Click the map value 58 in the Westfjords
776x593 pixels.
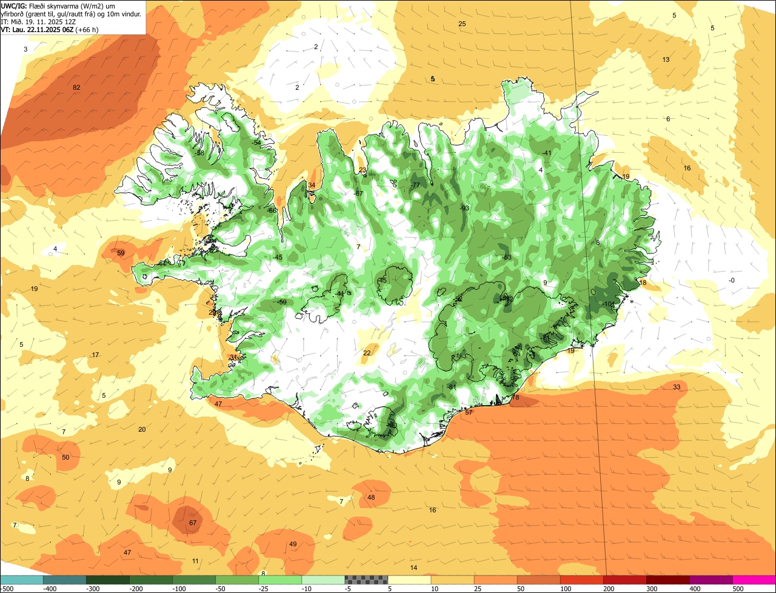[201, 153]
